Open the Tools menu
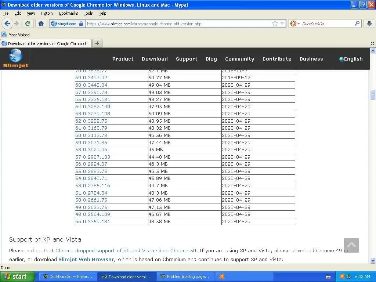Viewport: 376px width, 282px height. tap(88, 13)
